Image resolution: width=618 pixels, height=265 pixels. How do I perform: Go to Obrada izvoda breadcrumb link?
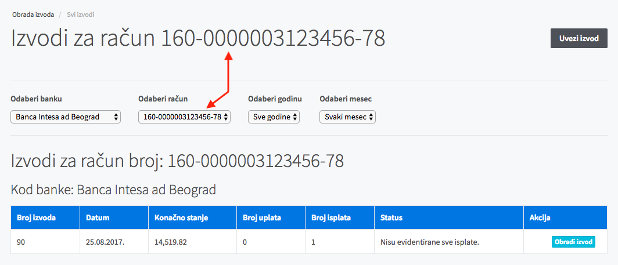click(33, 15)
